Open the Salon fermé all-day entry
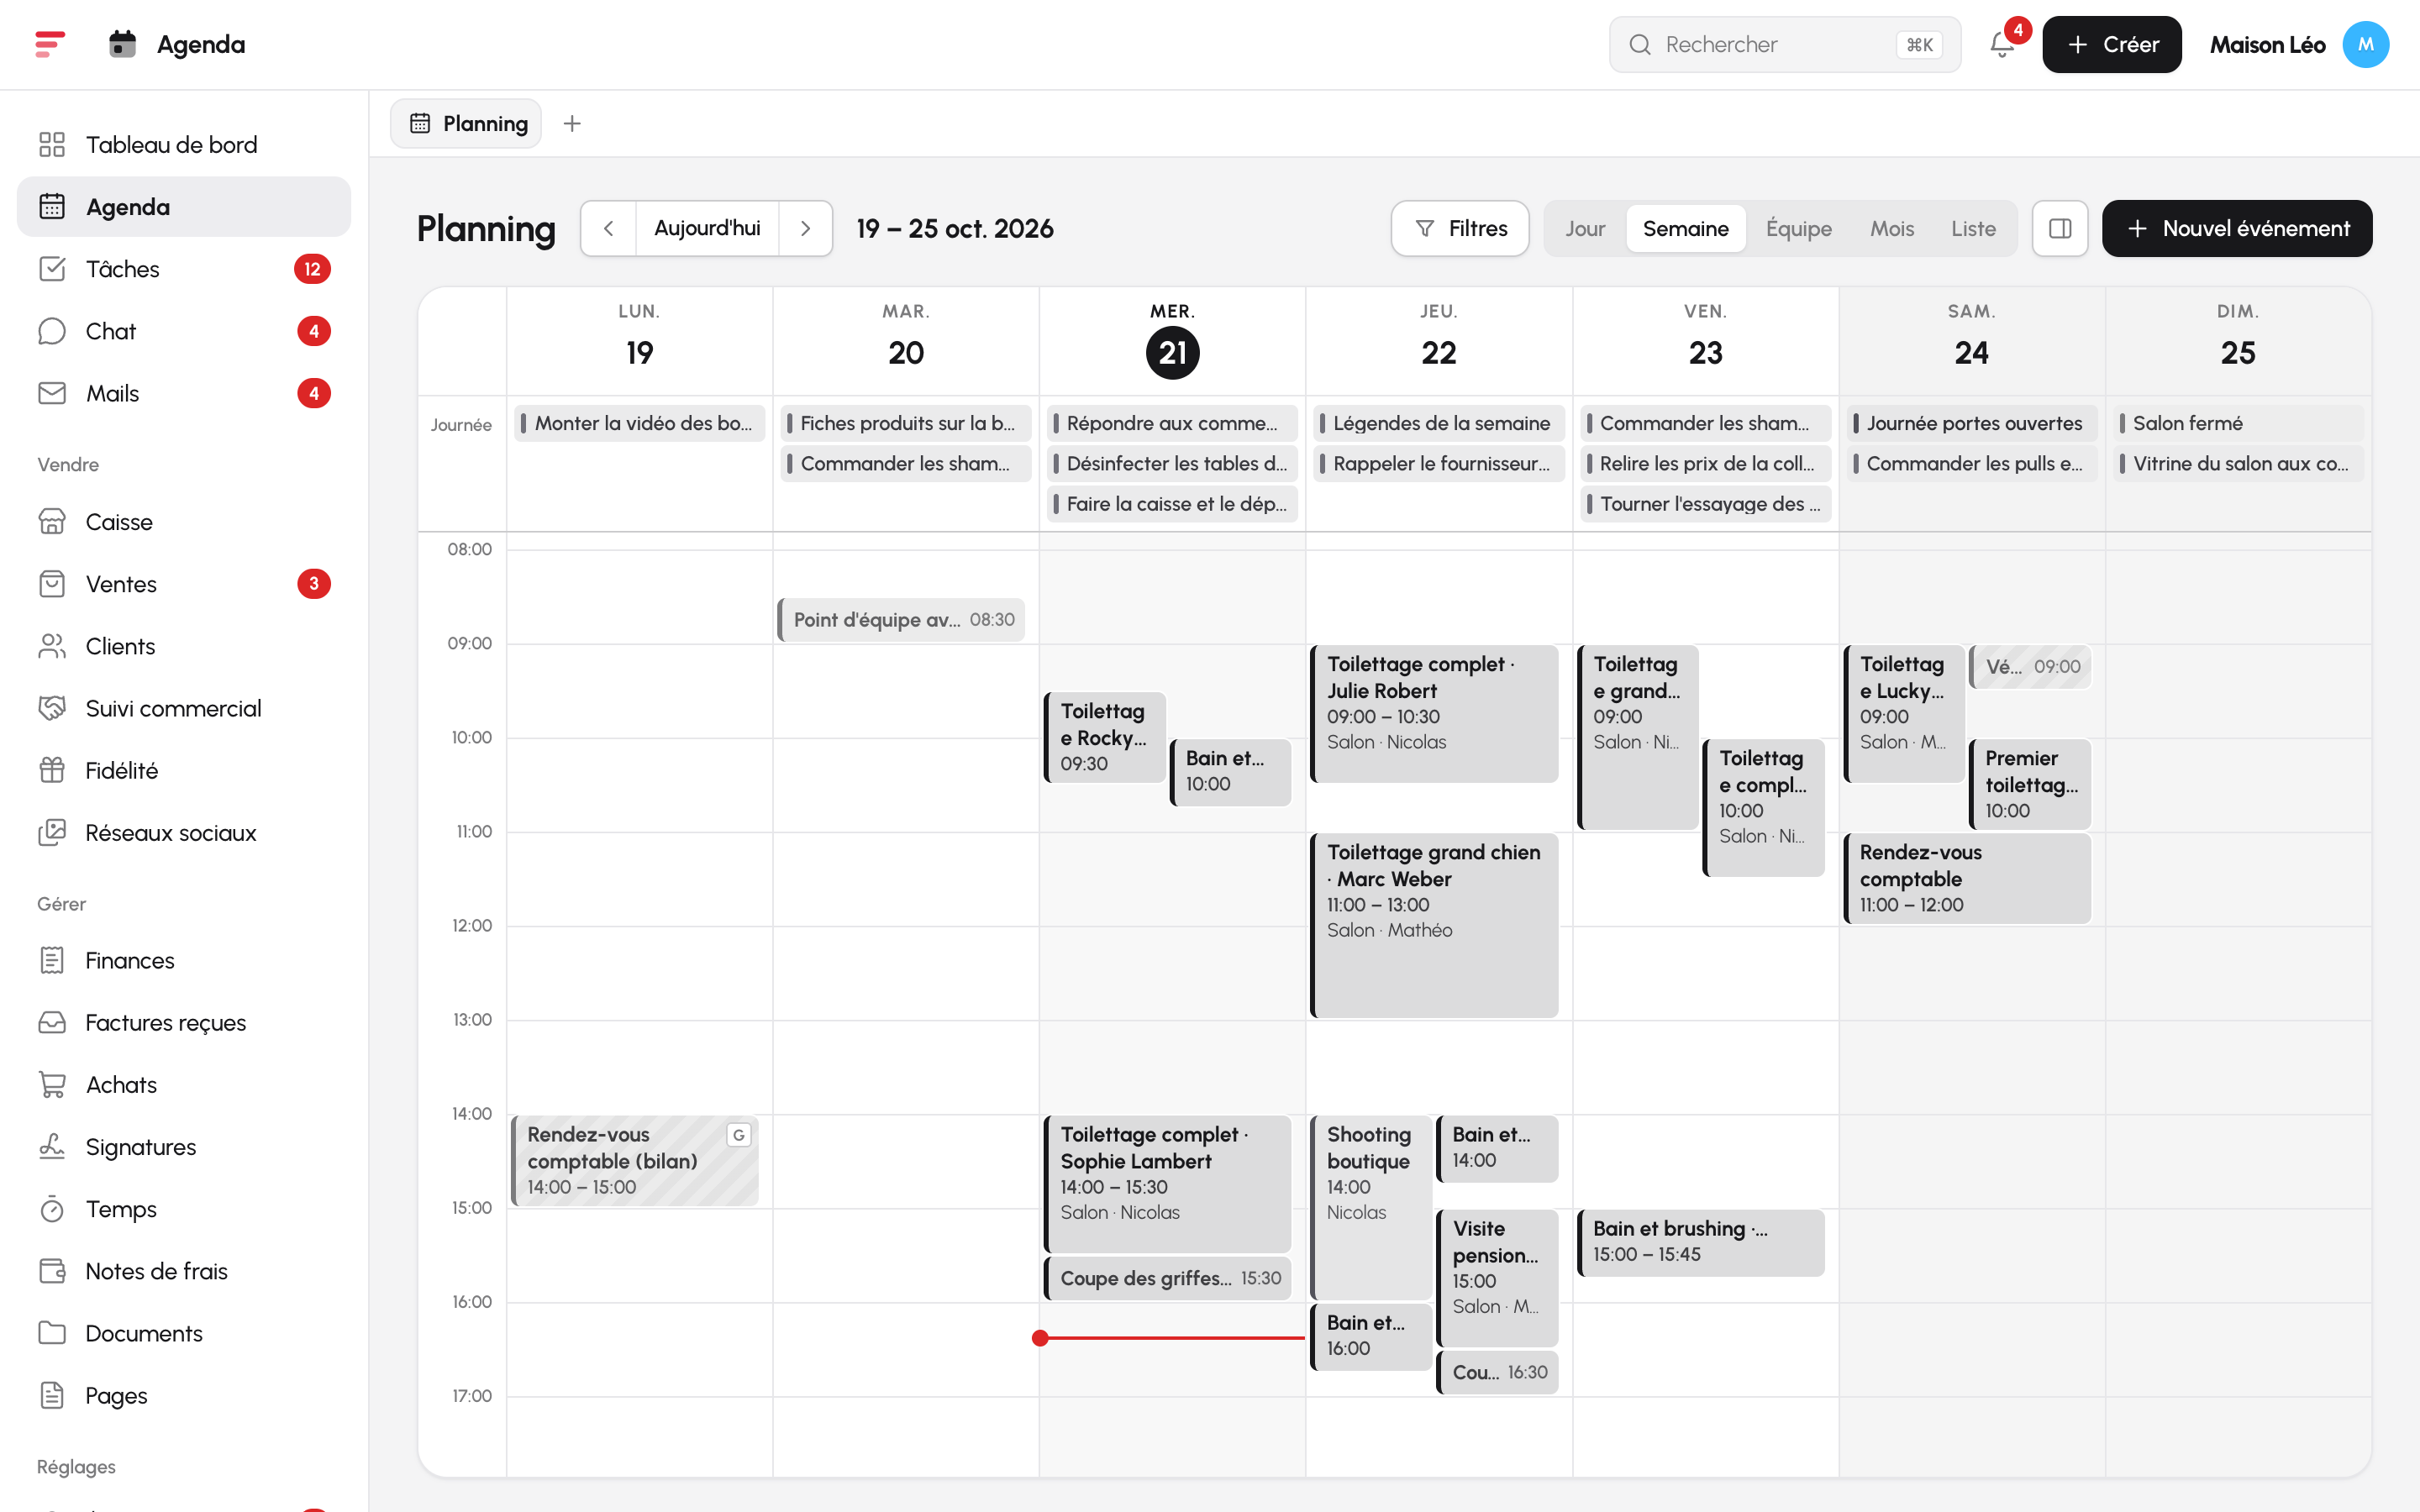Image resolution: width=2420 pixels, height=1512 pixels. tap(2239, 423)
